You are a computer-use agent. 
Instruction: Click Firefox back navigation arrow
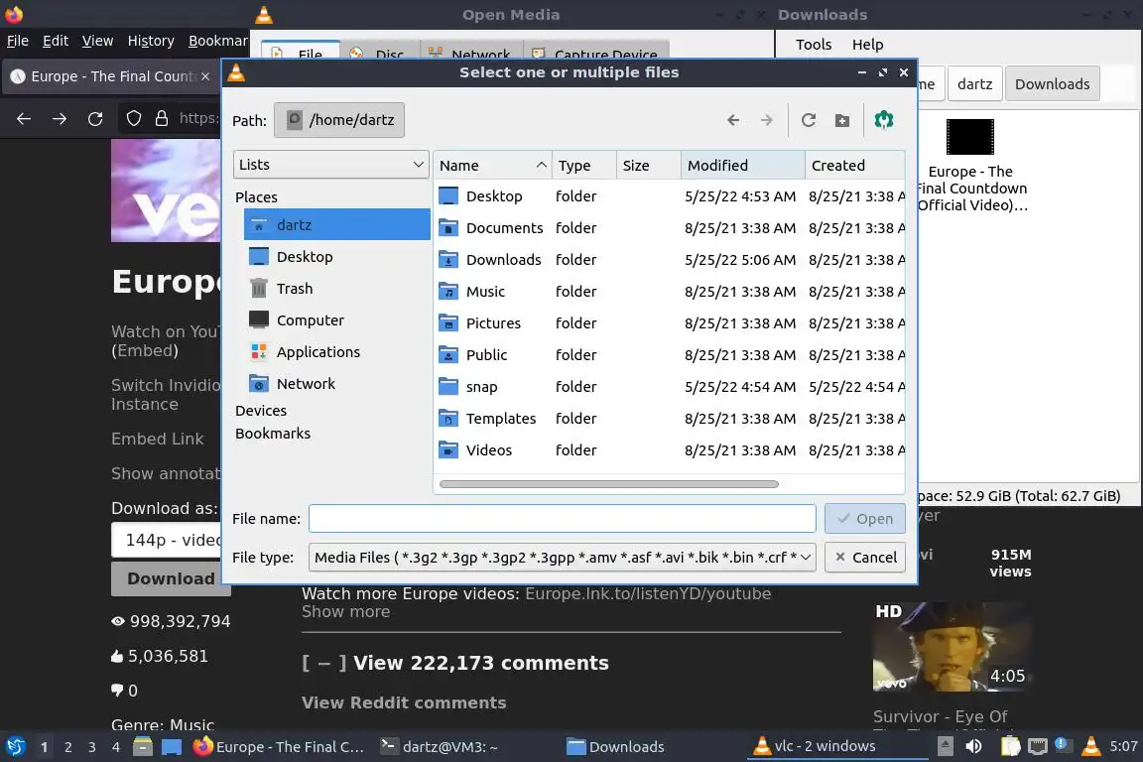(24, 119)
